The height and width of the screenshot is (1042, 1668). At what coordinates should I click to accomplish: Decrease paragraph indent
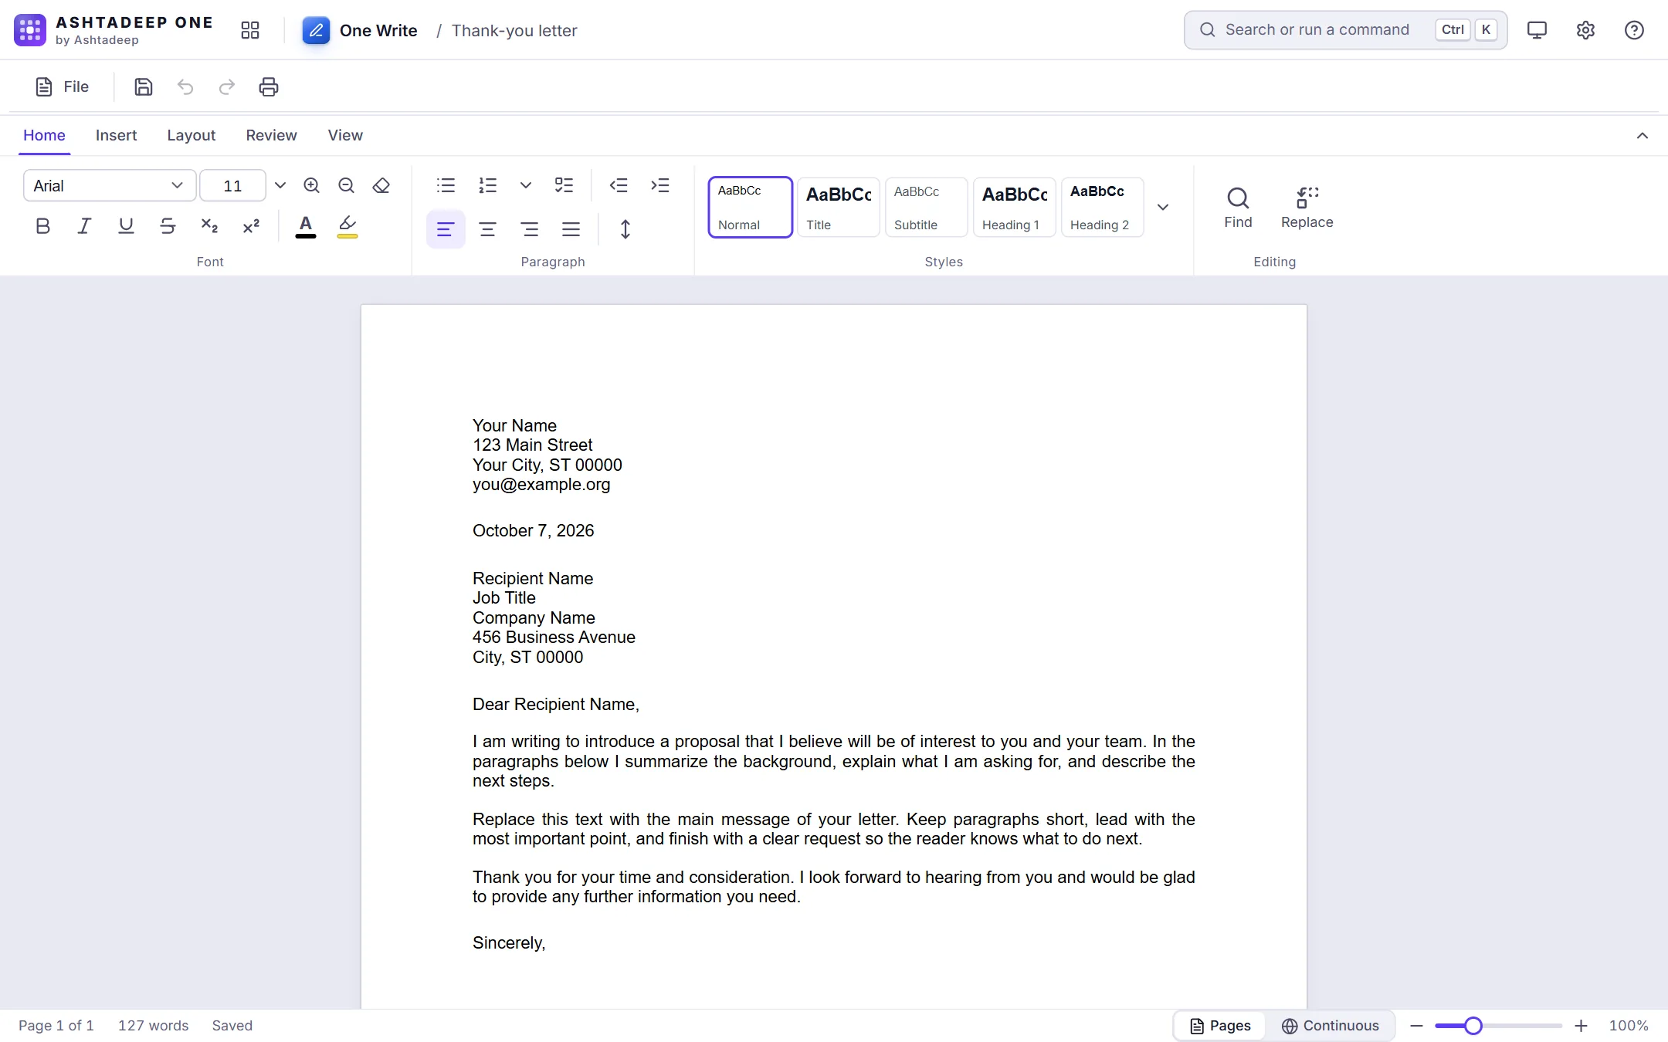[x=619, y=185]
